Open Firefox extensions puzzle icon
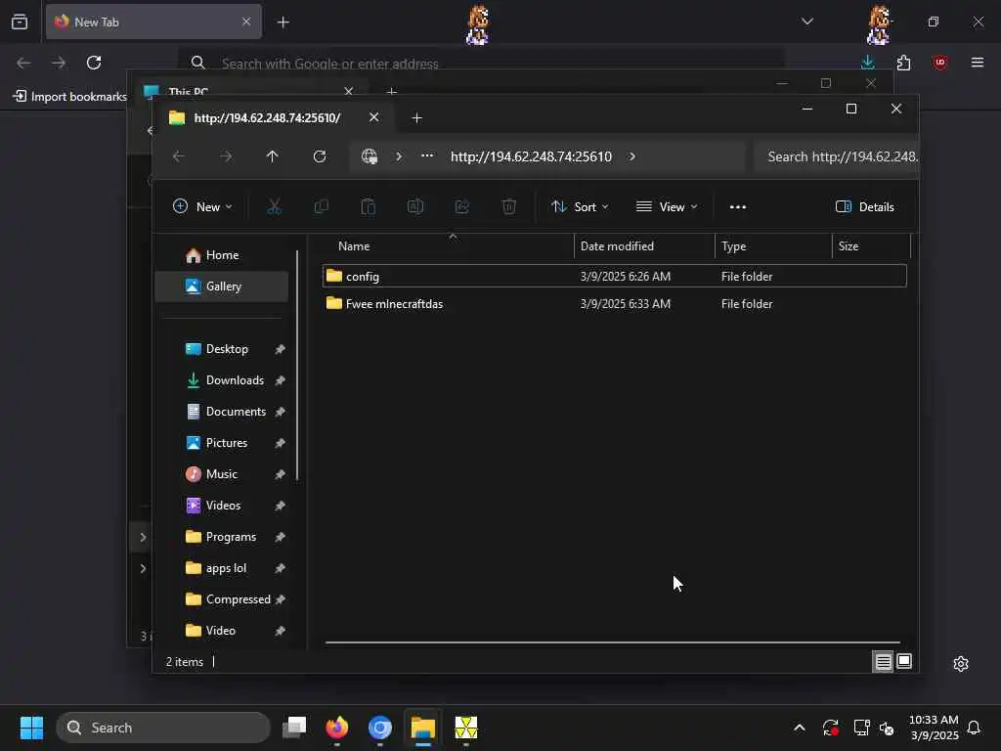 tap(903, 63)
